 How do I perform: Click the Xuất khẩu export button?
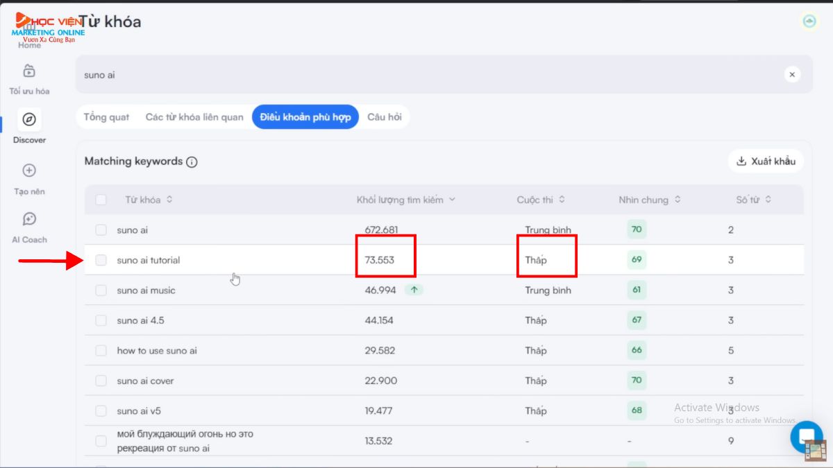point(766,161)
